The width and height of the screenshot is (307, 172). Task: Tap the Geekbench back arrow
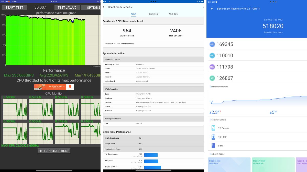click(104, 7)
